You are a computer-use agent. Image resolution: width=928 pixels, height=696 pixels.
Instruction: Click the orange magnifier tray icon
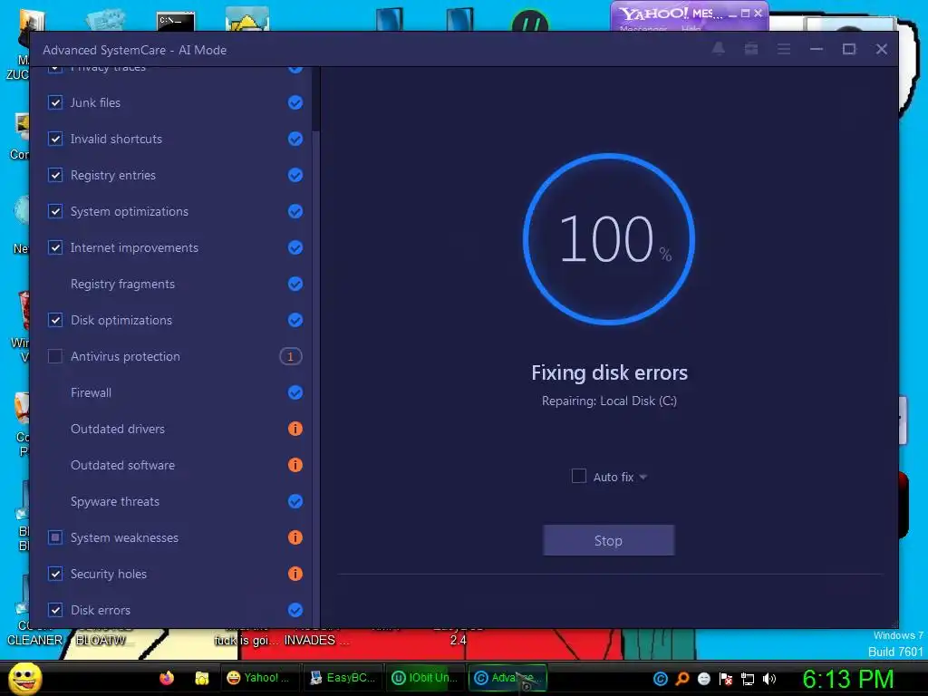pos(682,679)
